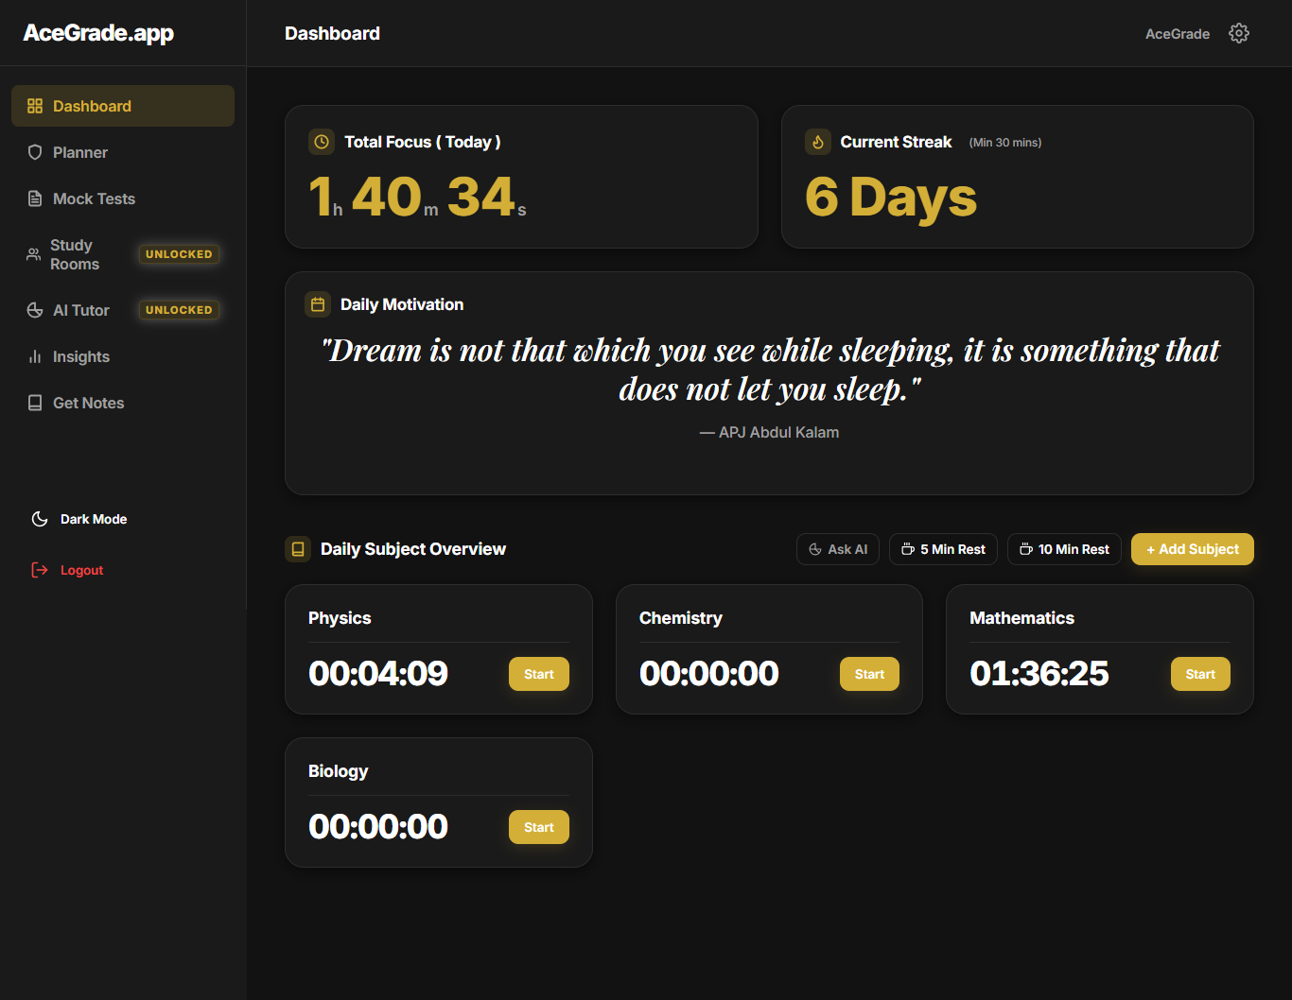This screenshot has height=1000, width=1292.
Task: Click the AI Tutor pie icon
Action: point(35,310)
